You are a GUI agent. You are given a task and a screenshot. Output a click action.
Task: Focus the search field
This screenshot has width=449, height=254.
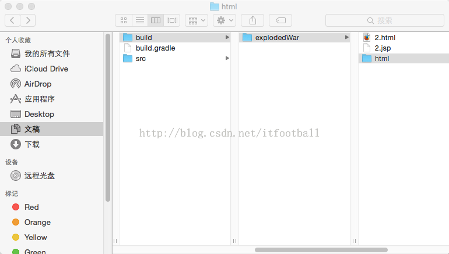tap(385, 20)
